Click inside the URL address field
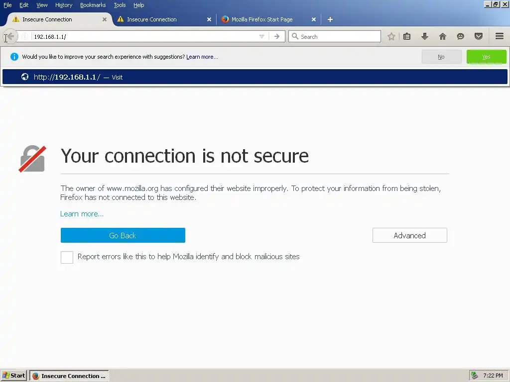The image size is (510, 382). pyautogui.click(x=145, y=36)
